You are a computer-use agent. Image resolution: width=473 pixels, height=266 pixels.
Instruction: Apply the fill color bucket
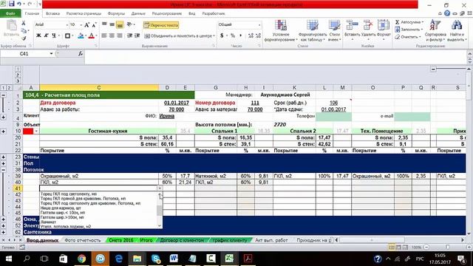(81, 35)
